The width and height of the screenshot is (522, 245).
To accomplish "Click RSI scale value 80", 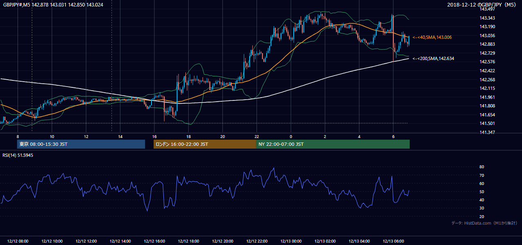I will coord(482,167).
